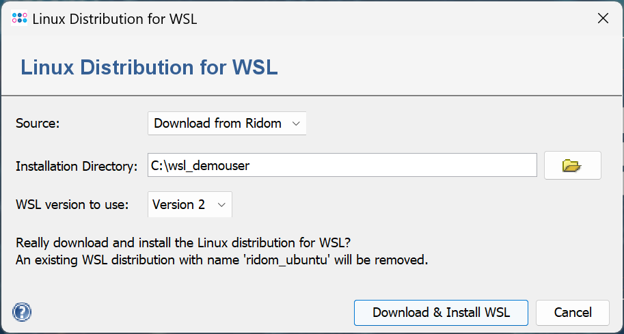Click the folder browse icon button
The image size is (624, 334).
pyautogui.click(x=571, y=165)
